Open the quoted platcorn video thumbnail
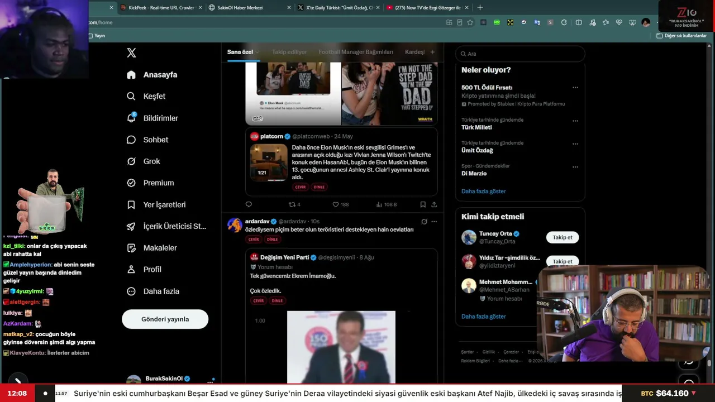 tap(269, 162)
